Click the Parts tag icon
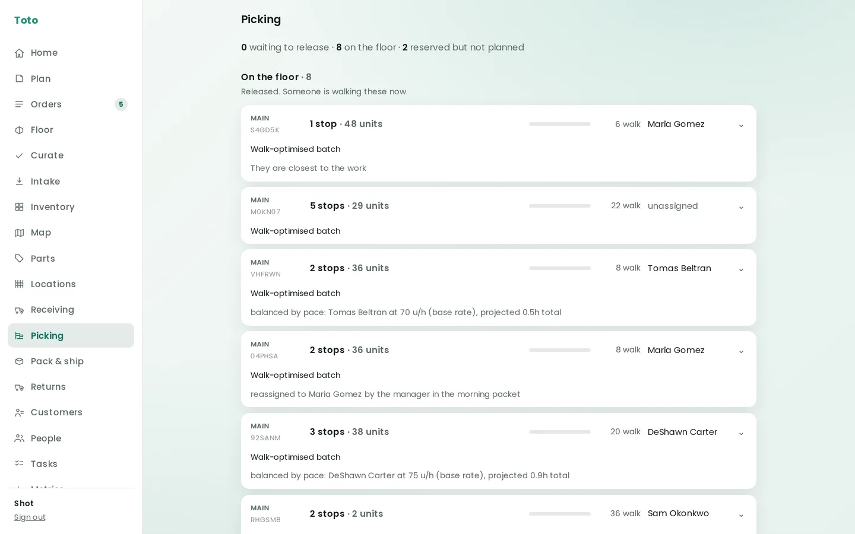Screen dimensions: 855x534 pyautogui.click(x=19, y=259)
